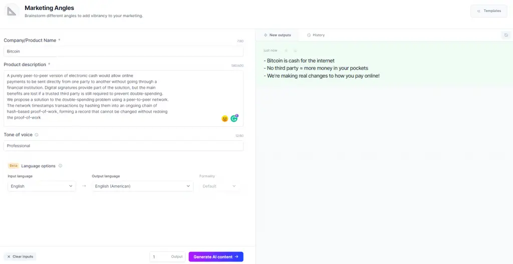Click the Company/Product Name input field
513x264 pixels.
pyautogui.click(x=123, y=52)
